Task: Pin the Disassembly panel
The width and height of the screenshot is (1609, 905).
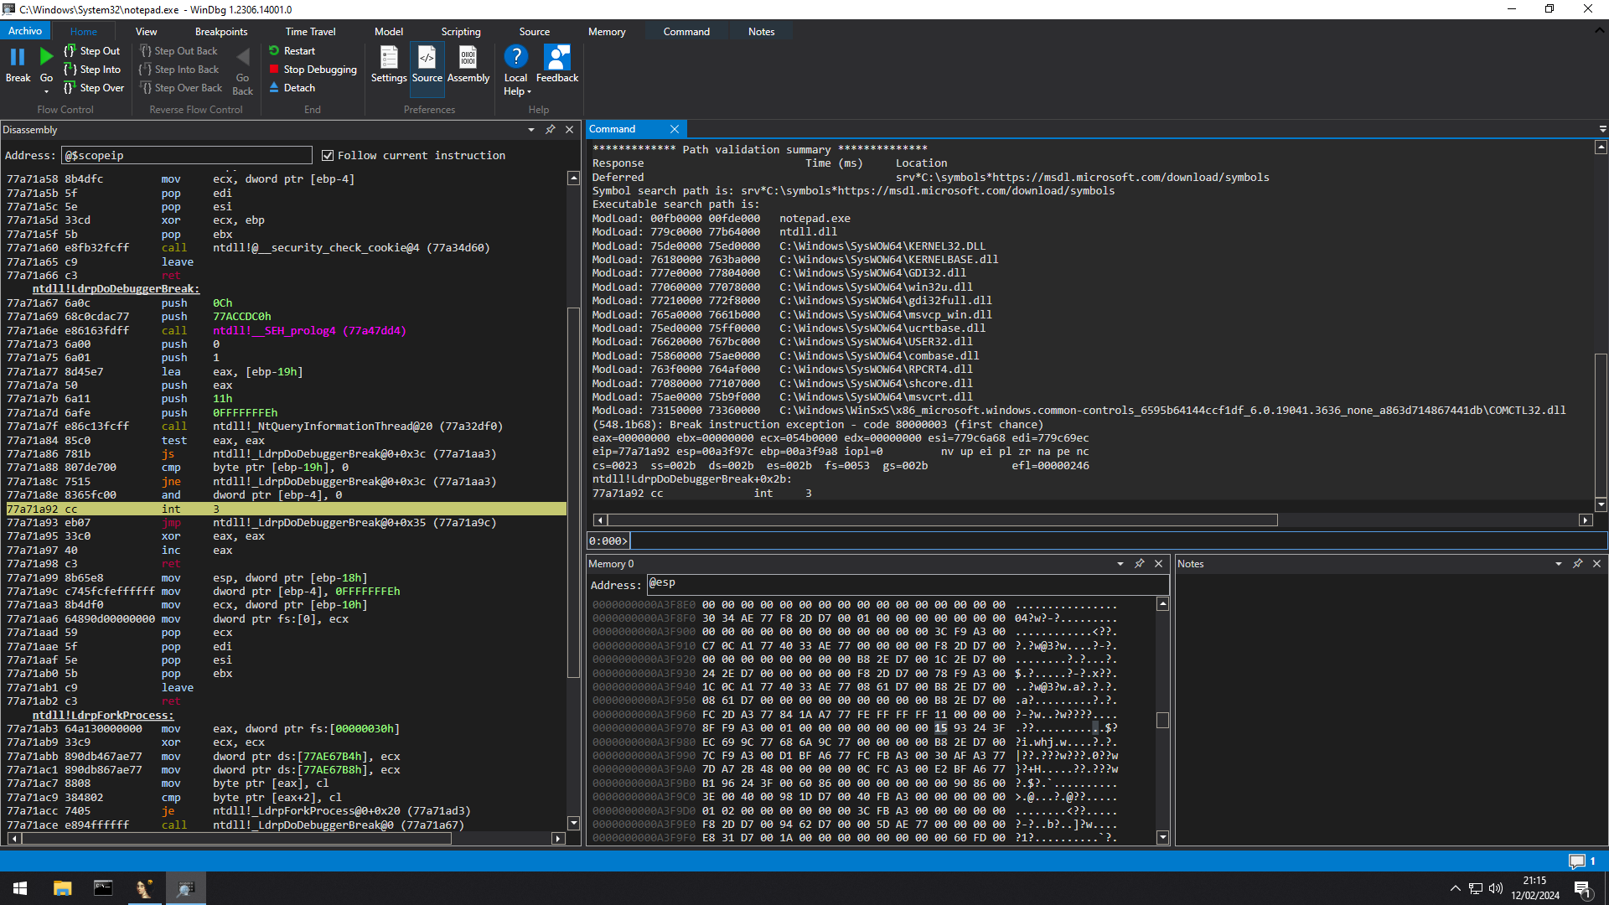Action: pyautogui.click(x=551, y=130)
